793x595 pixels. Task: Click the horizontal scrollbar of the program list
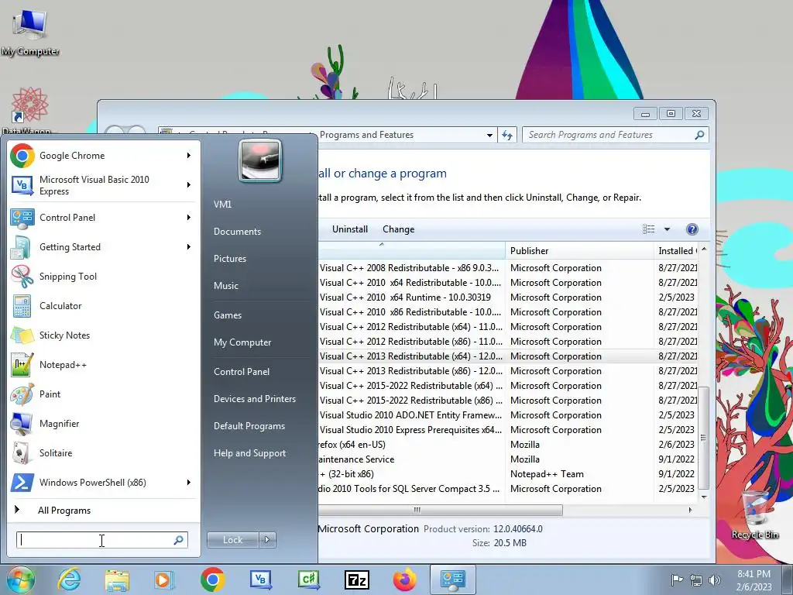coord(440,510)
